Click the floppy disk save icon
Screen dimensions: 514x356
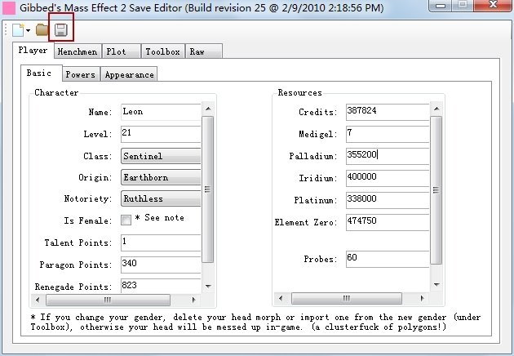tap(60, 30)
